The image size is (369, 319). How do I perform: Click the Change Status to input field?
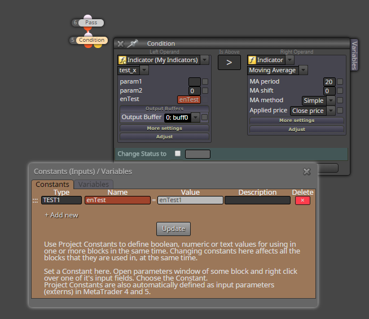tap(197, 154)
